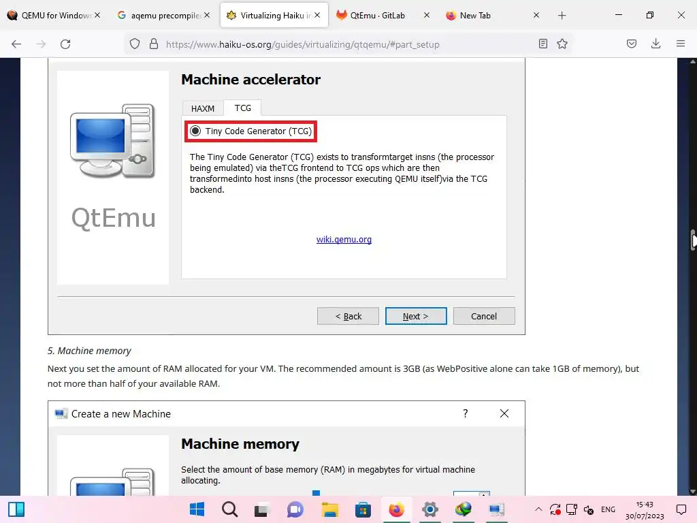Save page to Pocket
The width and height of the screenshot is (697, 523).
point(632,44)
